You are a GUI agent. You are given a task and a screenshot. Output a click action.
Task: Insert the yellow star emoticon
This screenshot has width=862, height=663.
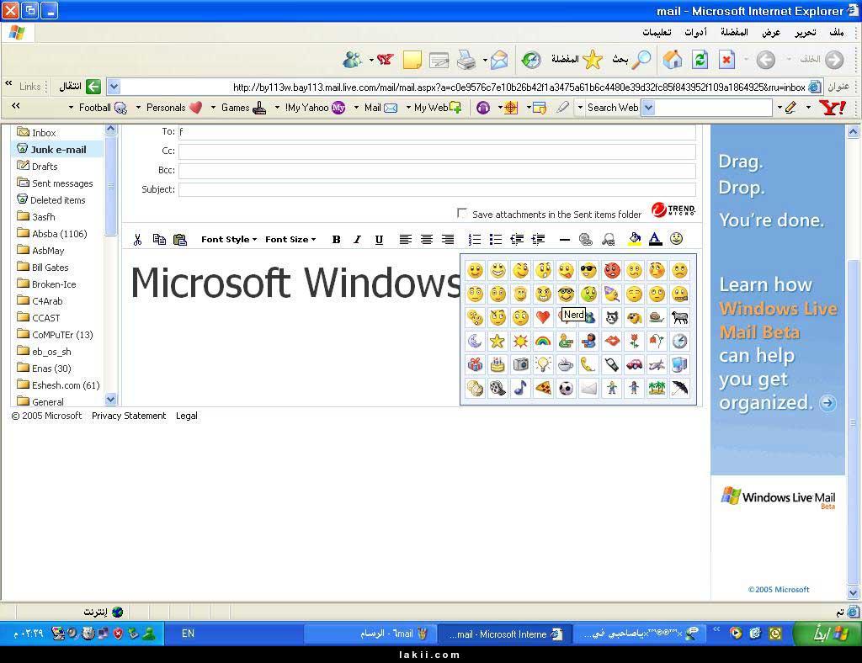(x=498, y=341)
